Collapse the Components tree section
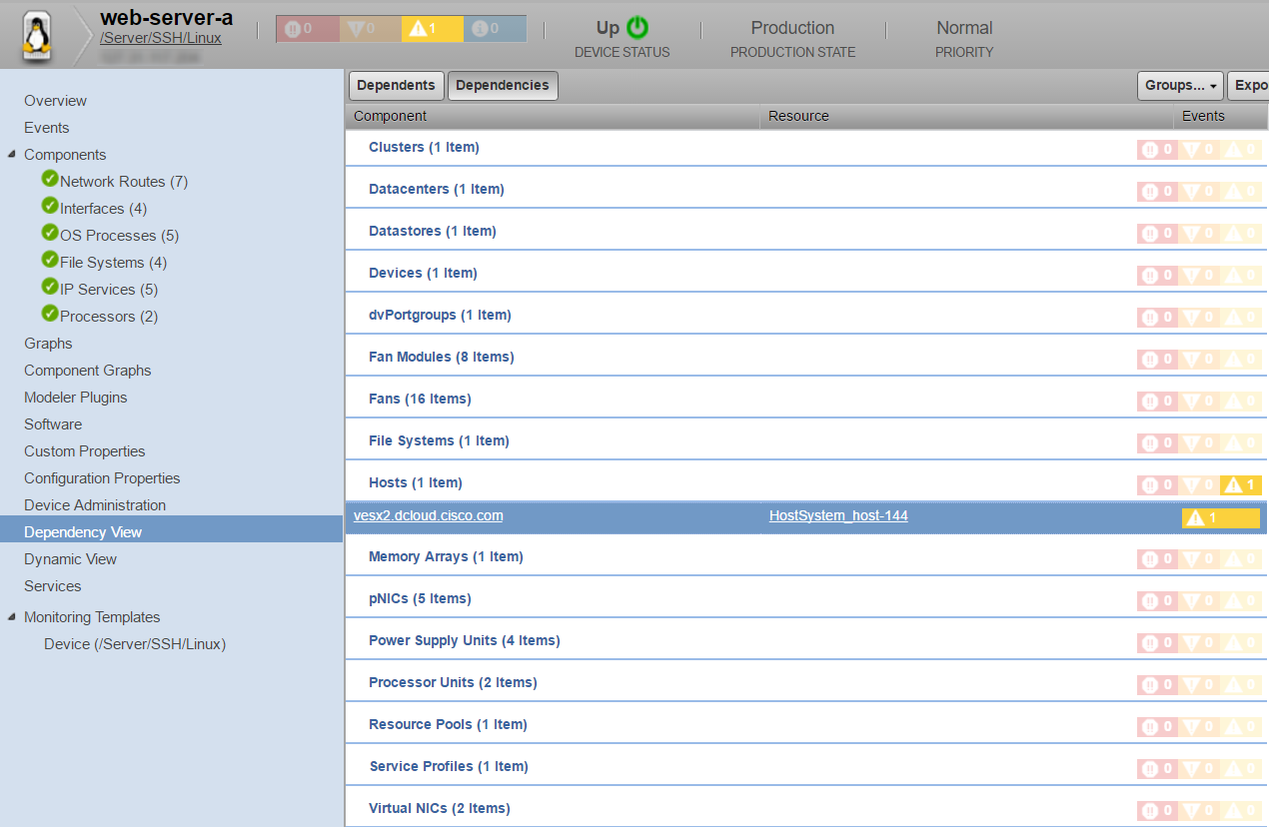The width and height of the screenshot is (1269, 827). pos(11,155)
